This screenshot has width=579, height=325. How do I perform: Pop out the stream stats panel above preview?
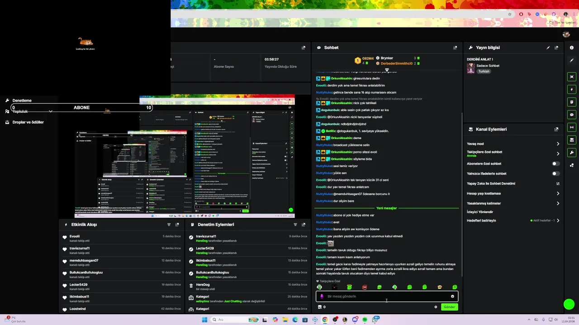tap(303, 47)
